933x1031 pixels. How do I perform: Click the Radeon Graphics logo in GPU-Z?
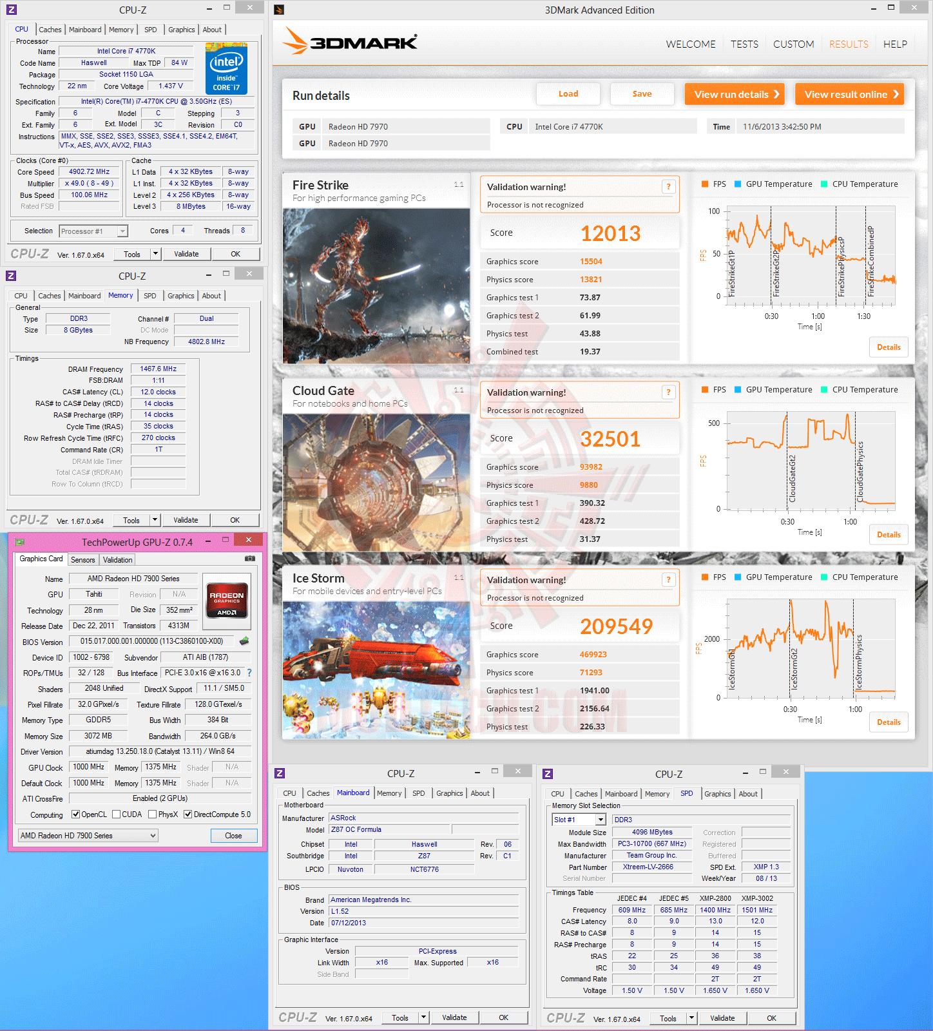[x=226, y=601]
